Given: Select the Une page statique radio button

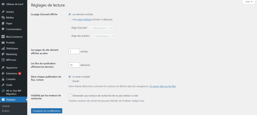Looking at the screenshot, I should (70, 19).
